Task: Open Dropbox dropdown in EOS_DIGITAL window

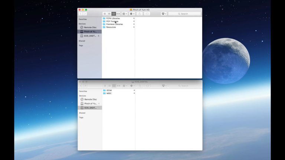Action: coord(164,86)
